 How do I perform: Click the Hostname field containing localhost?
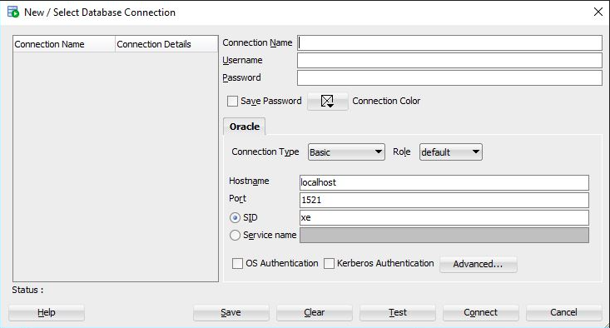pyautogui.click(x=444, y=182)
